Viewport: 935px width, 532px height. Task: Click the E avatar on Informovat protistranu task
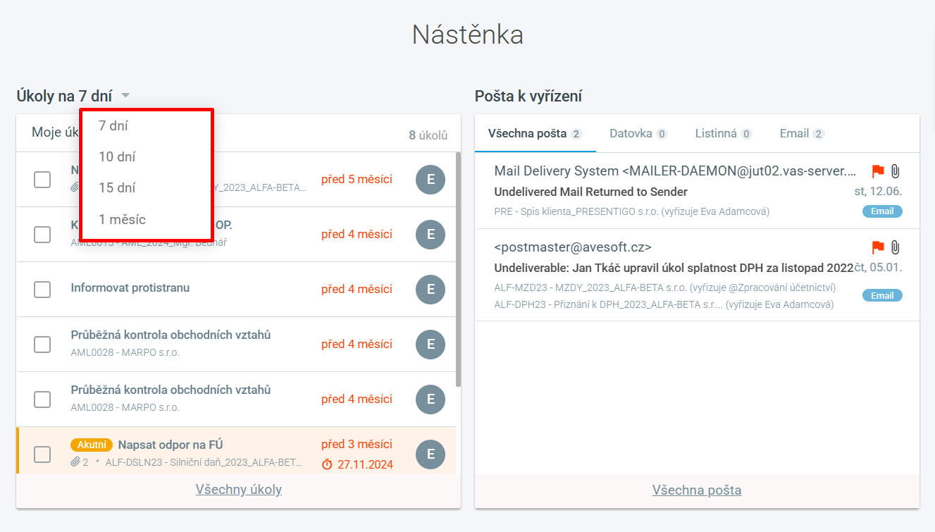click(431, 289)
